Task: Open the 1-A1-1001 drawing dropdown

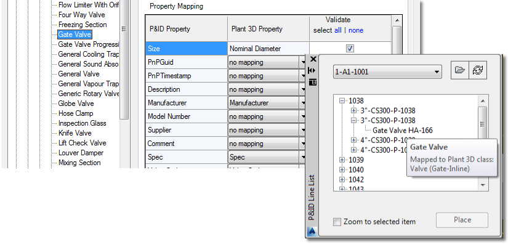Action: pyautogui.click(x=387, y=71)
